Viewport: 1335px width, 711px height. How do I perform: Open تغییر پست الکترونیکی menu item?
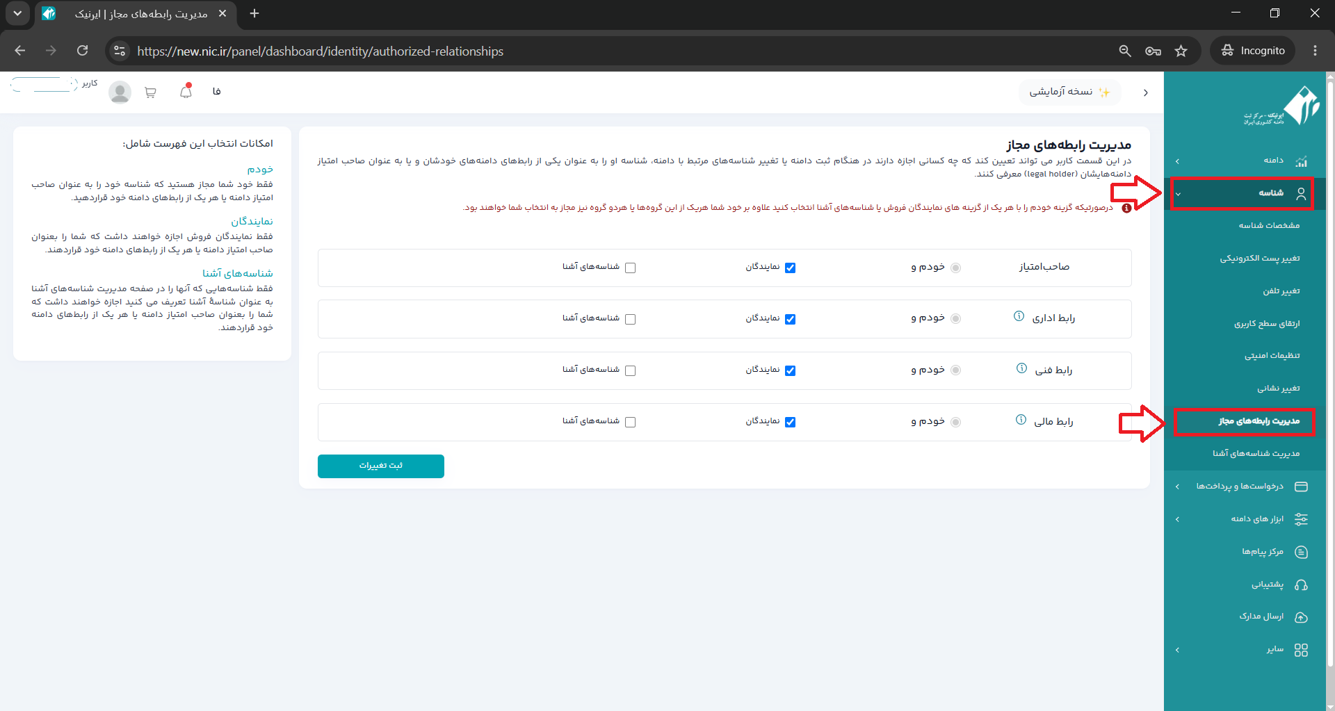[x=1260, y=258]
